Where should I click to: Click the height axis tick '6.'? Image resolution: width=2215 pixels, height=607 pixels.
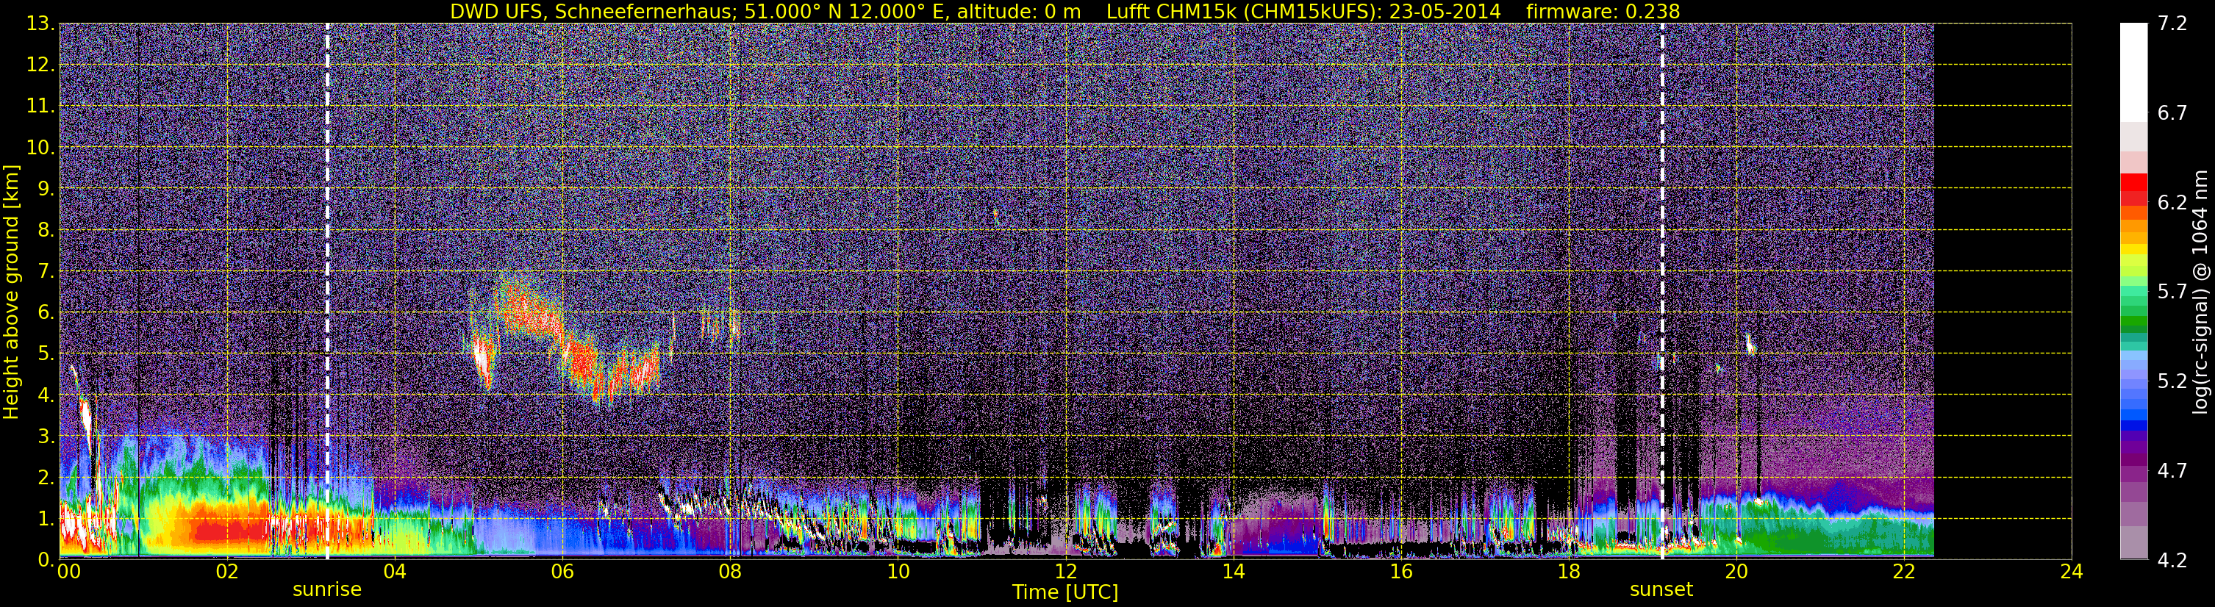[45, 313]
